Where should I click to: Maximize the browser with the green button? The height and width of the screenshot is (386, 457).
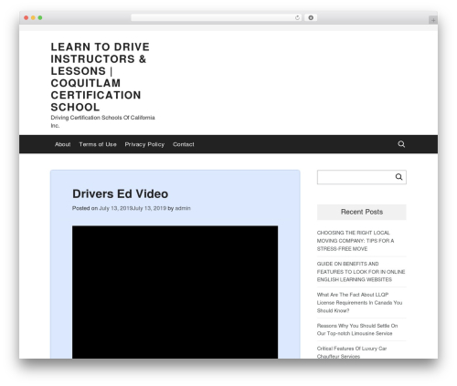(40, 18)
